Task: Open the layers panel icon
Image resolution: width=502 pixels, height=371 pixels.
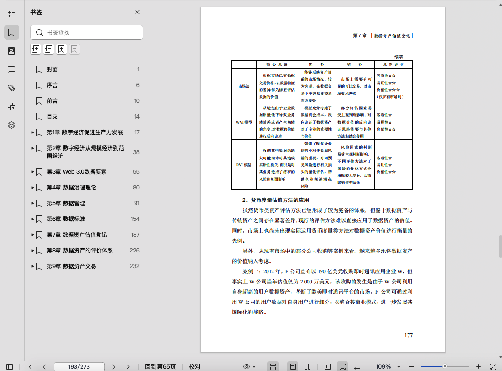Action: [x=12, y=125]
